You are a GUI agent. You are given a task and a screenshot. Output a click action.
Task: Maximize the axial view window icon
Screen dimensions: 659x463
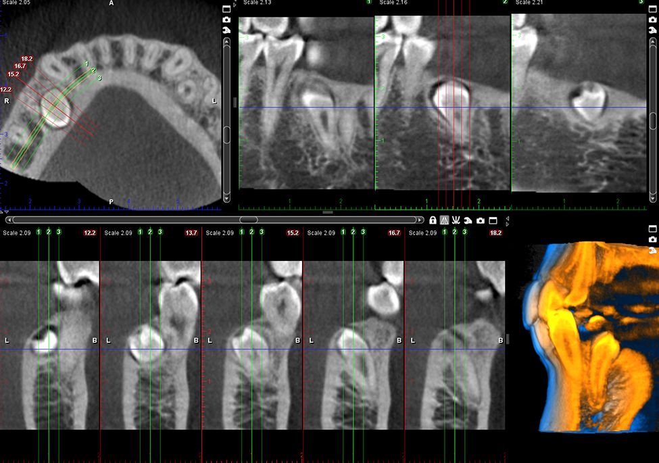[226, 8]
